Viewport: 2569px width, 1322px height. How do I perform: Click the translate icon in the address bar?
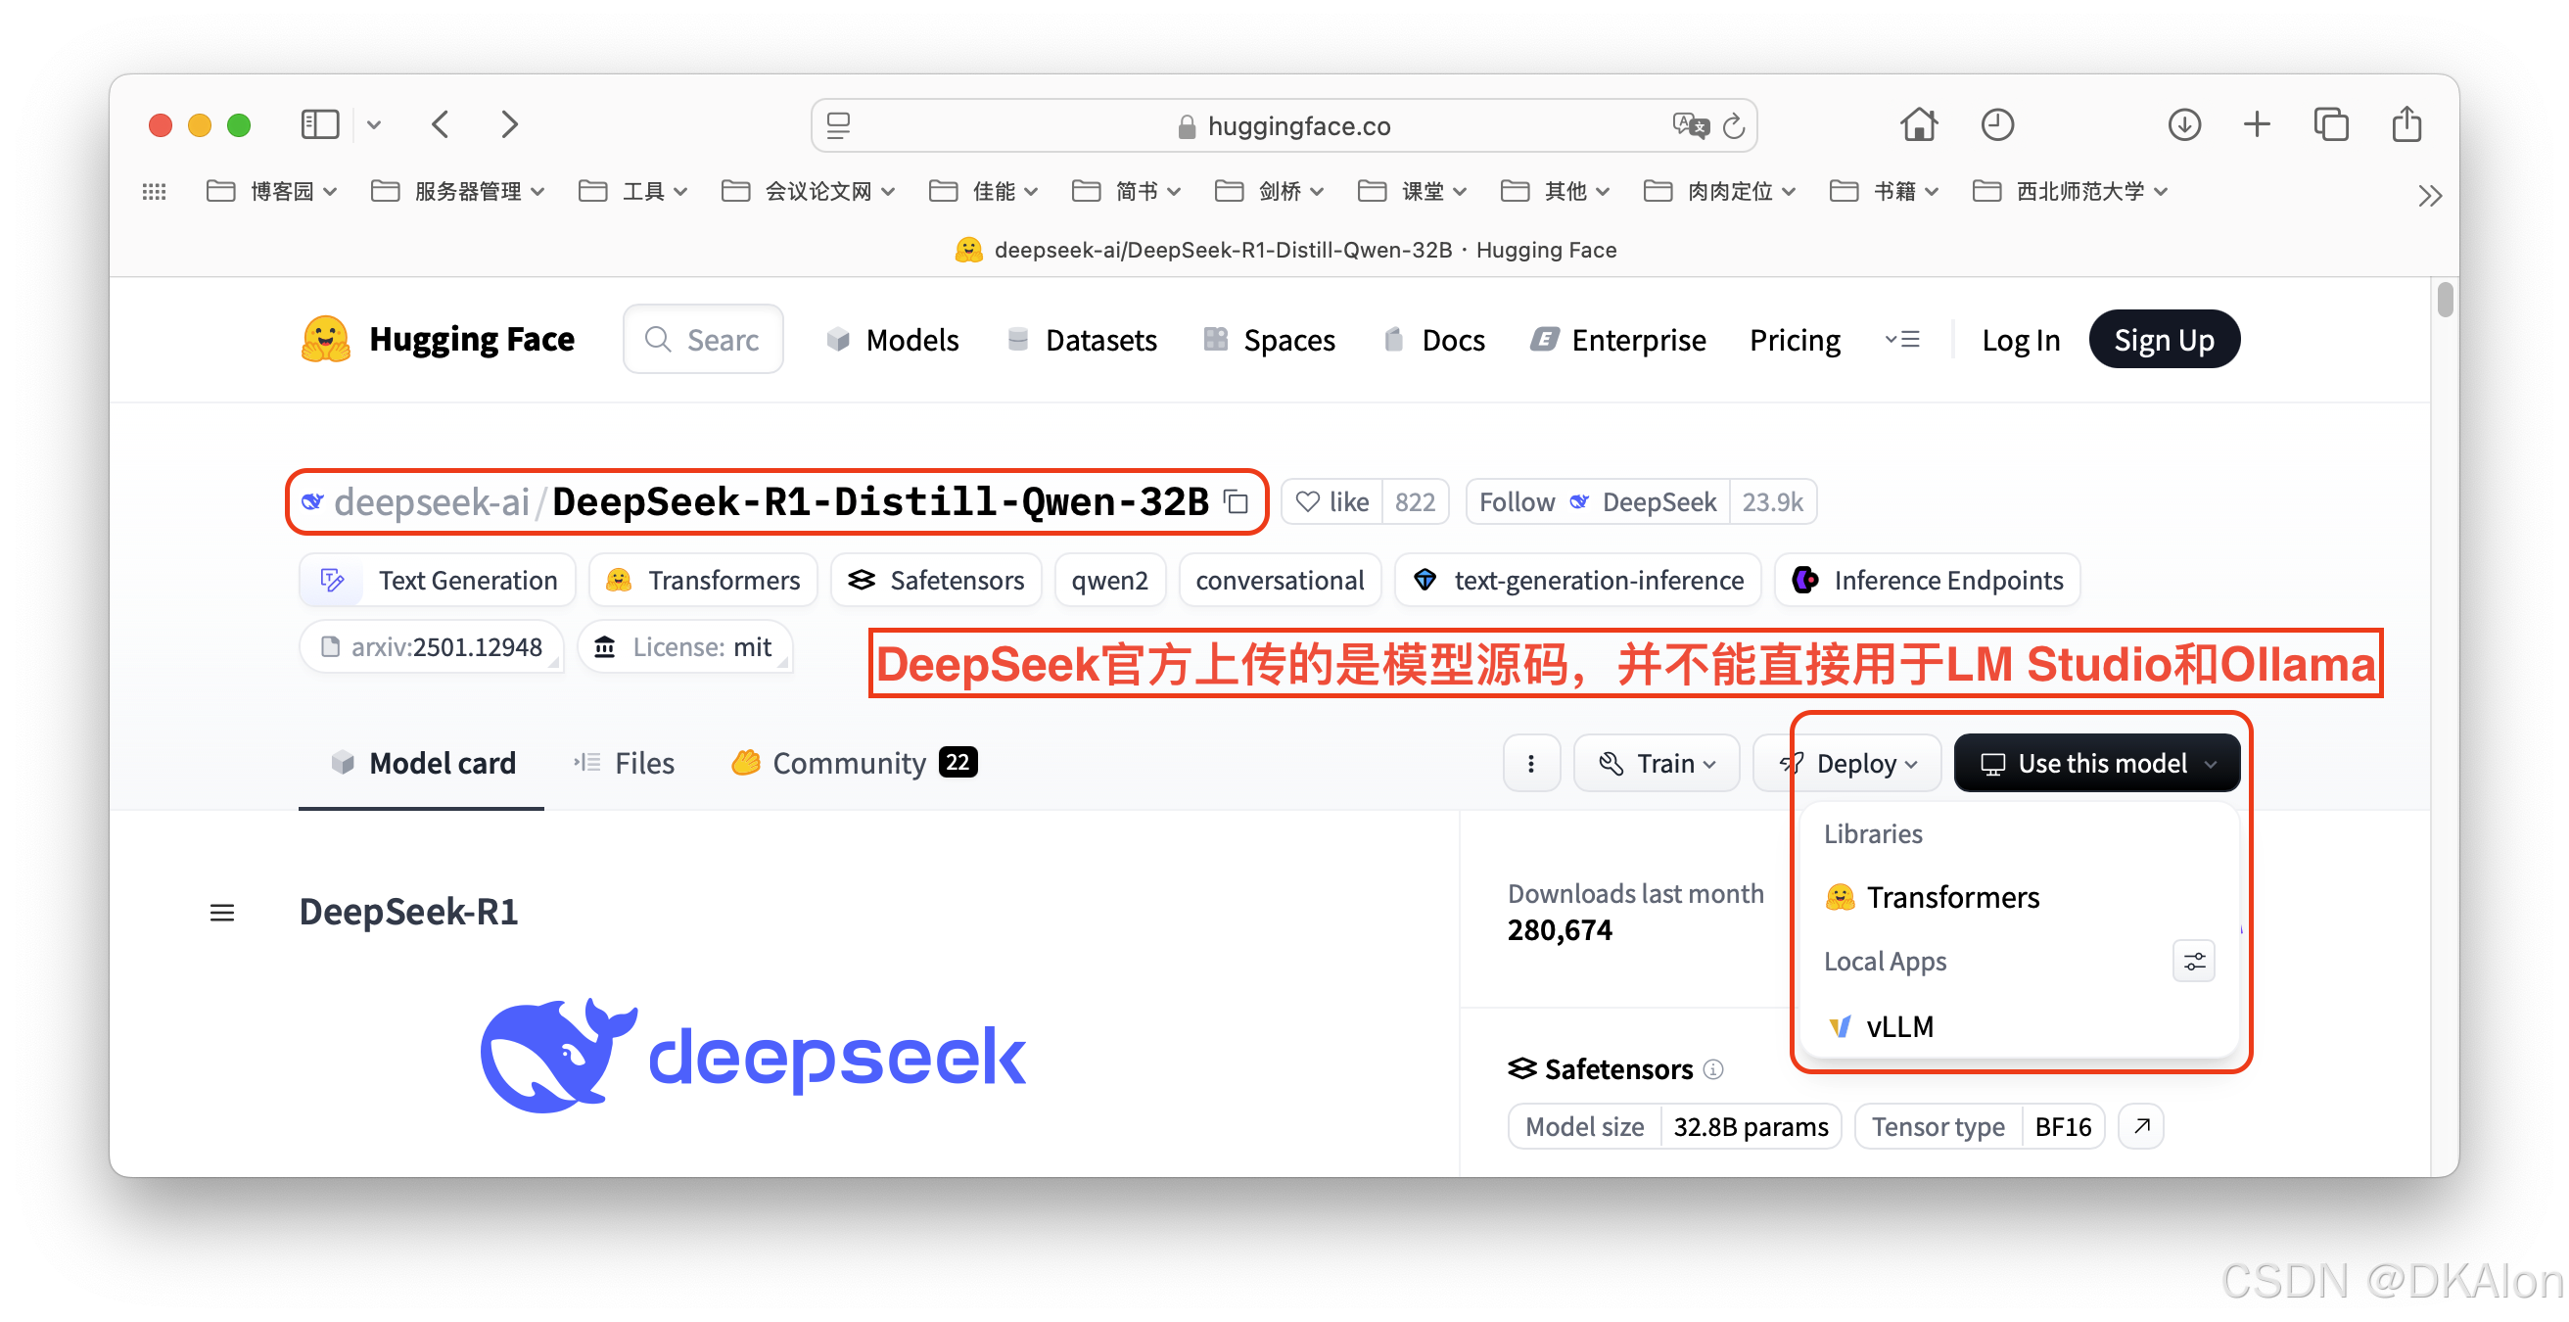tap(1688, 125)
